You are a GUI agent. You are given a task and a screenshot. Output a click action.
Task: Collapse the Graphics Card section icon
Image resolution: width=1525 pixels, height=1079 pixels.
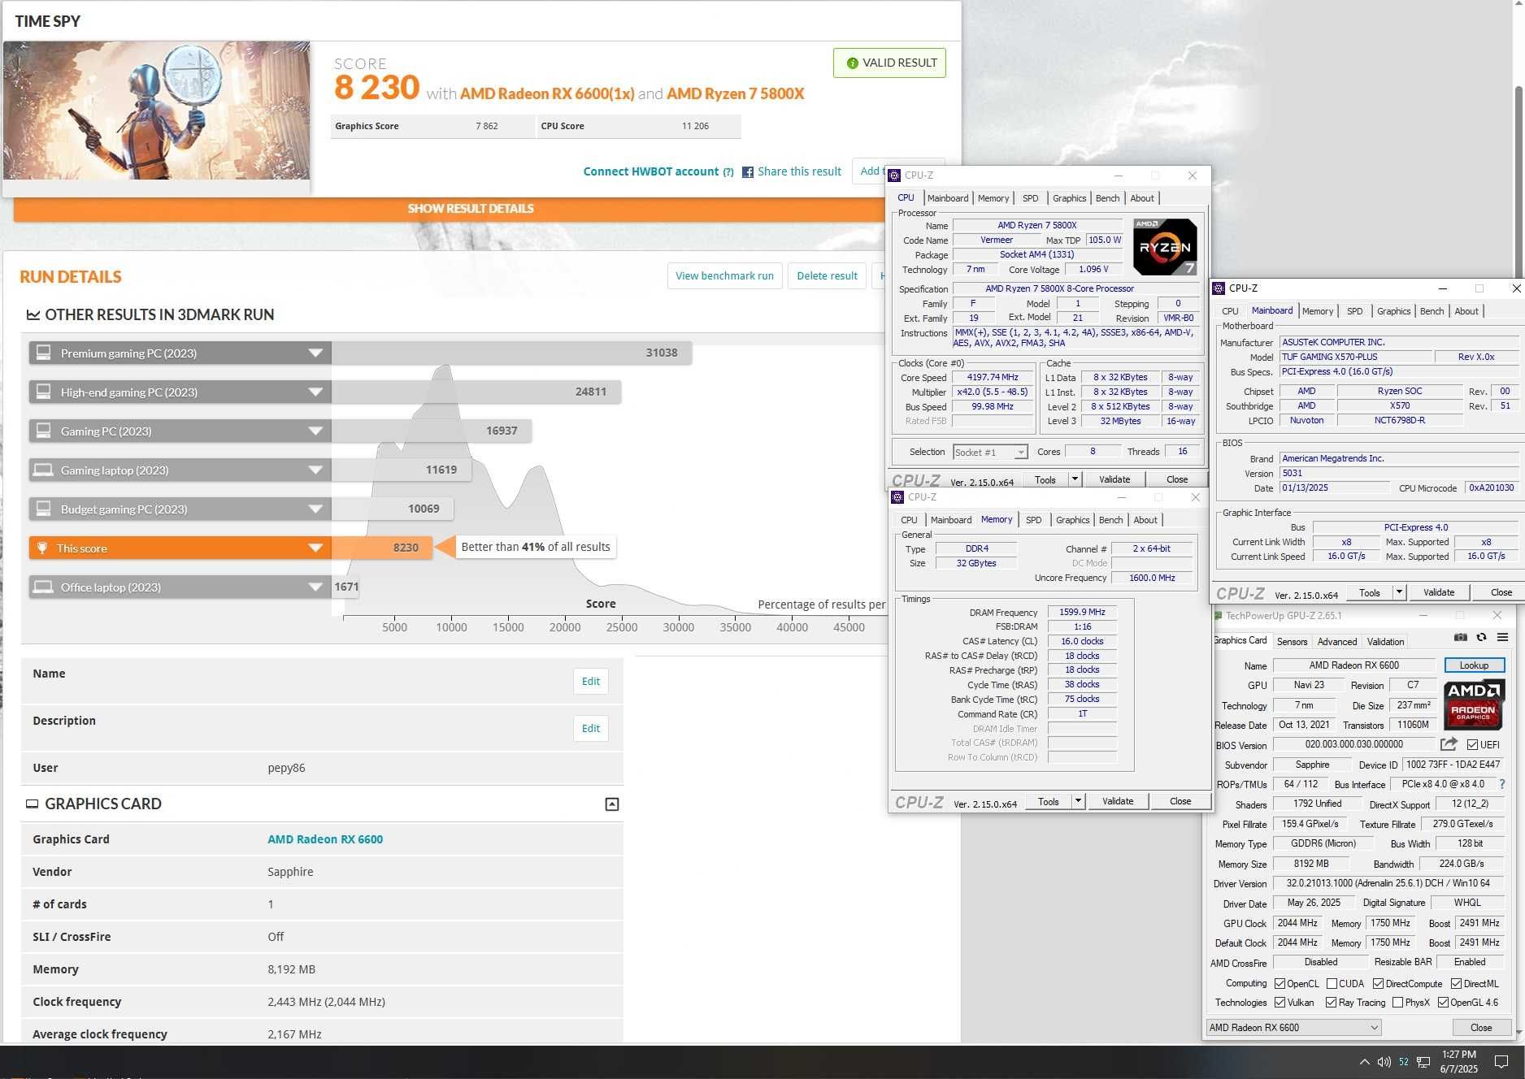coord(612,804)
